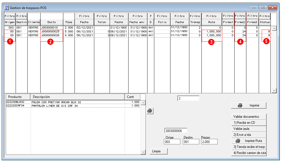This screenshot has height=163, width=282.
Task: Click the Limpia button
Action: point(159,151)
